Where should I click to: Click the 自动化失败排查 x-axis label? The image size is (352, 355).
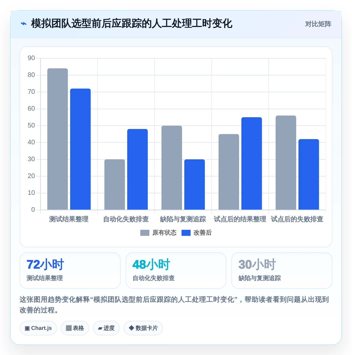coord(126,219)
